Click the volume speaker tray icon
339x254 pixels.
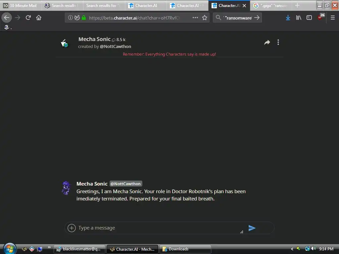314,249
